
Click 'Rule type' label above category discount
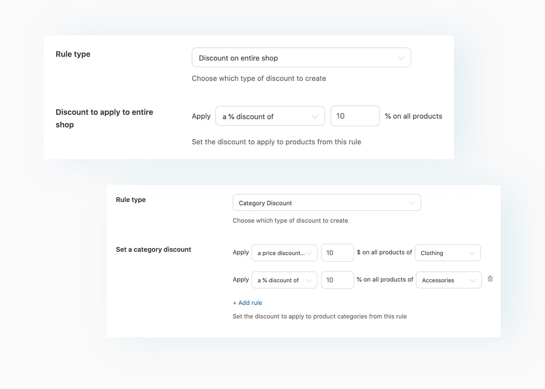click(x=131, y=200)
